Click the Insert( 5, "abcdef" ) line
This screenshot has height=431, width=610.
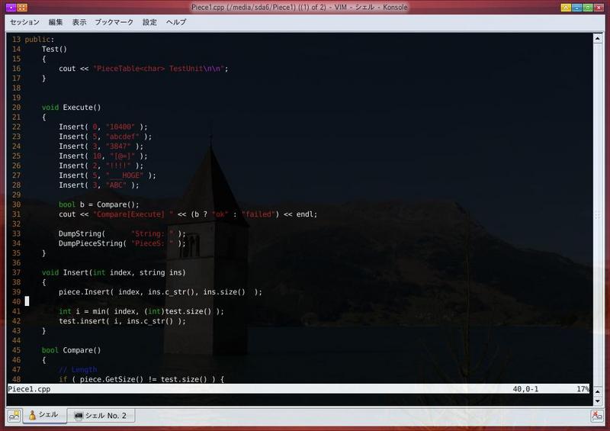[105, 137]
